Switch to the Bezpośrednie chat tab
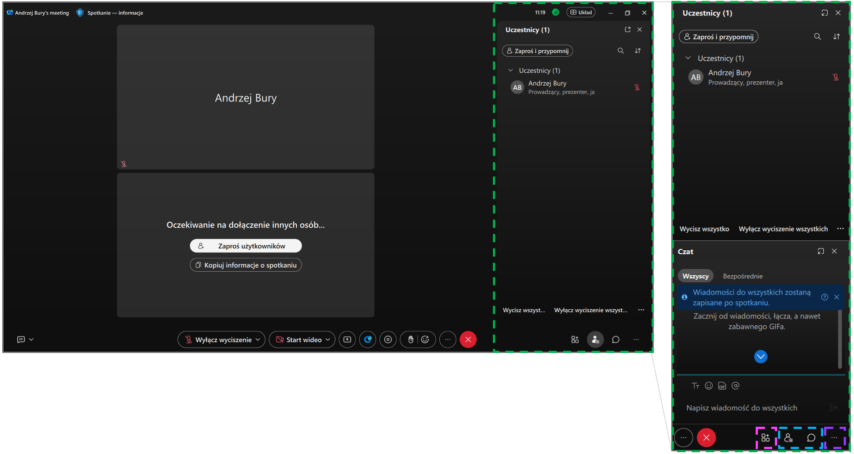Viewport: 854px width, 454px height. tap(743, 276)
